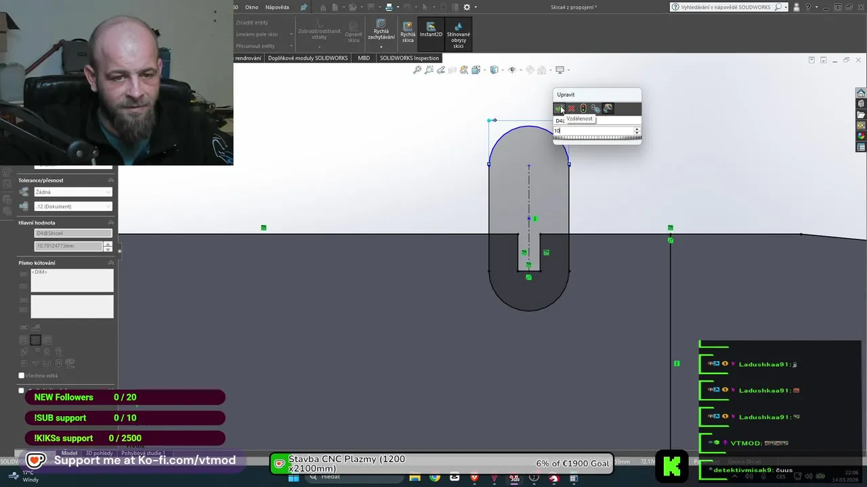Click the 3D pohledy tab at bottom
Image resolution: width=867 pixels, height=487 pixels.
click(x=99, y=453)
